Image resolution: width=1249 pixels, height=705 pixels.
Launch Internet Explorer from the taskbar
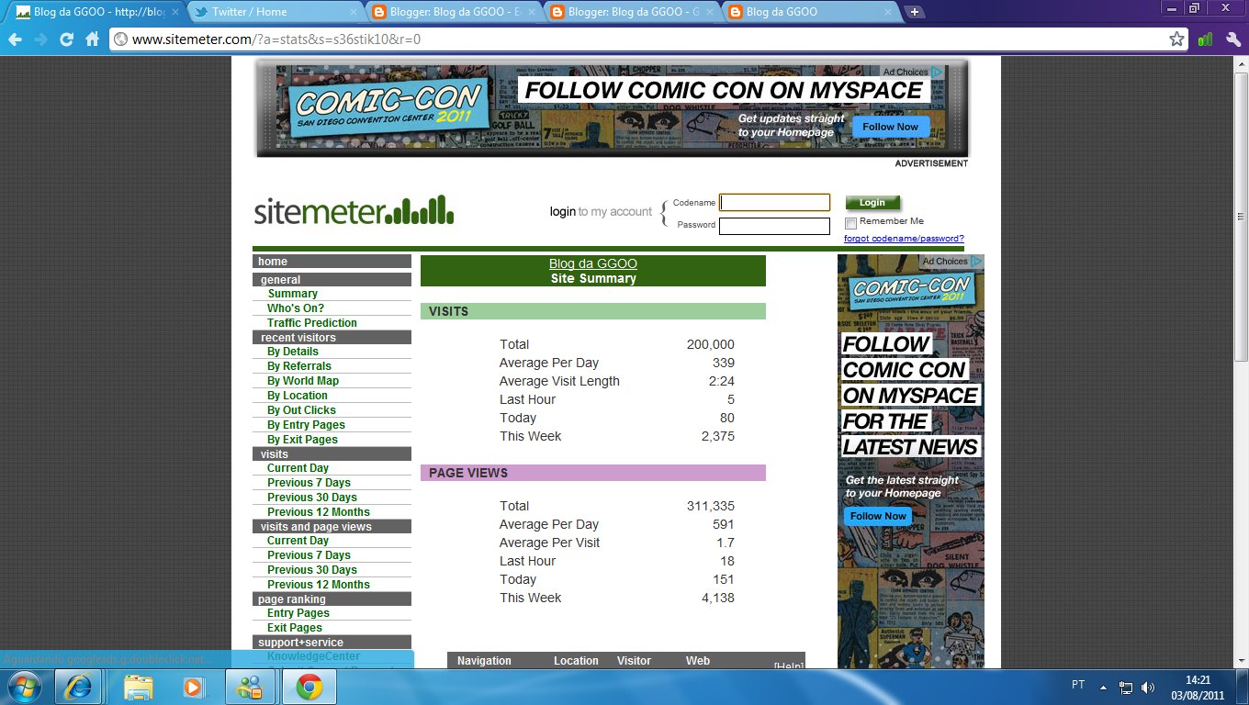click(78, 687)
